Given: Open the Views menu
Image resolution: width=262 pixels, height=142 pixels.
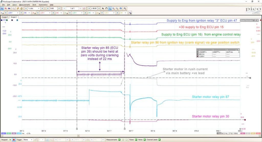Looking at the screenshot, I should click(x=15, y=5).
